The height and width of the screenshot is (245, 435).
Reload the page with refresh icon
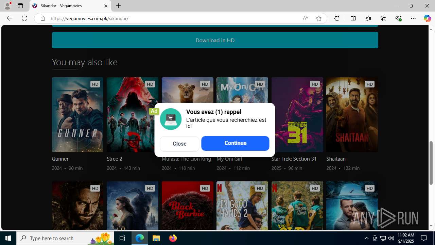coord(24,18)
